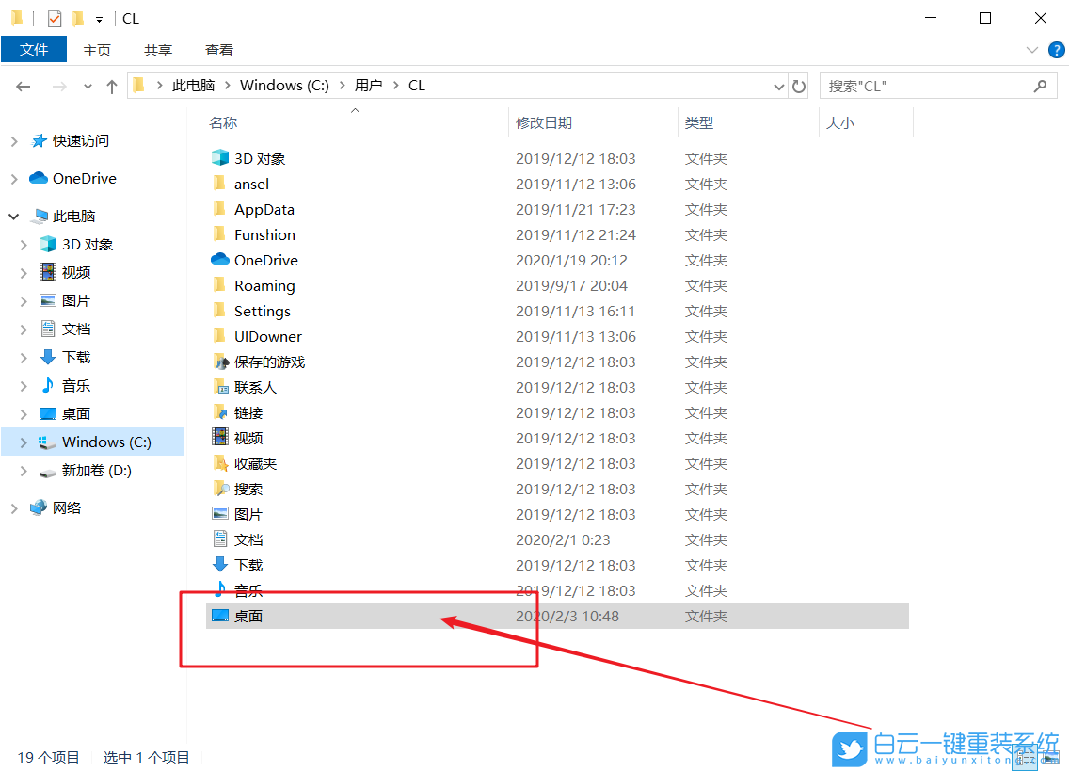Screen dimensions: 1070x772
Task: Open the 文件 menu
Action: pyautogui.click(x=34, y=50)
